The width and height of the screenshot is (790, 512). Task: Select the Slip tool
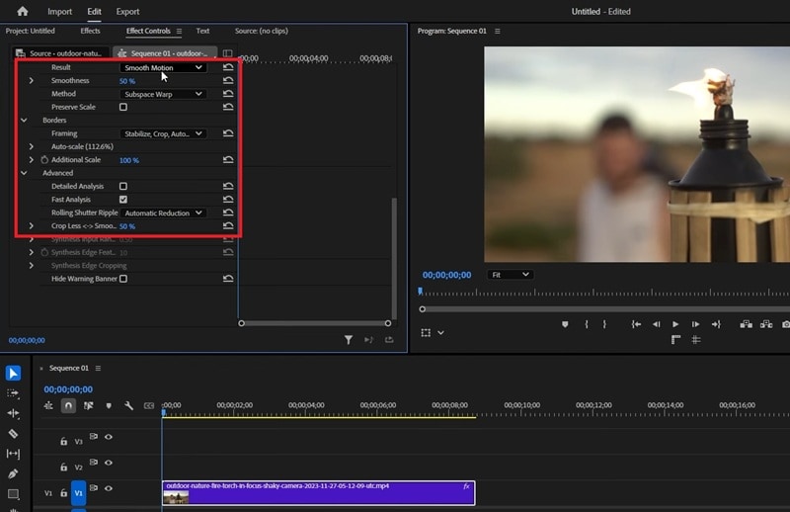point(13,454)
